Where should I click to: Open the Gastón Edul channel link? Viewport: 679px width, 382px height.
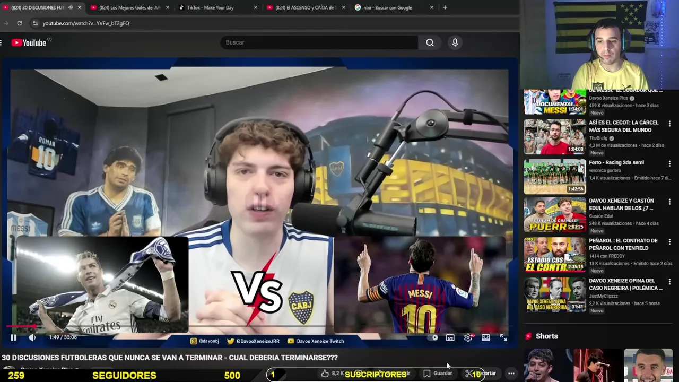600,216
